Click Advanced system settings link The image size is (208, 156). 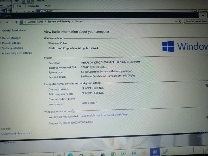point(17,53)
